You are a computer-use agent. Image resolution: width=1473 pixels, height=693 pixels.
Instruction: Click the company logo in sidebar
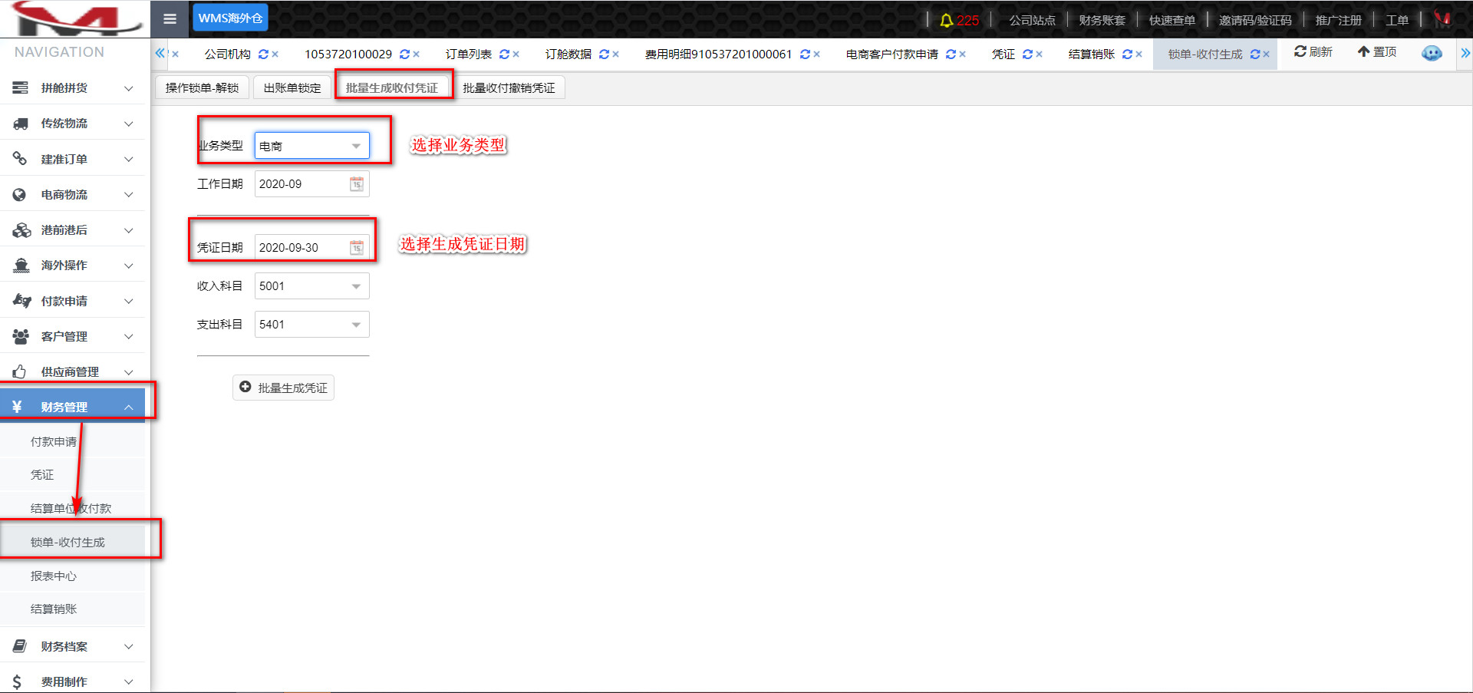point(75,18)
